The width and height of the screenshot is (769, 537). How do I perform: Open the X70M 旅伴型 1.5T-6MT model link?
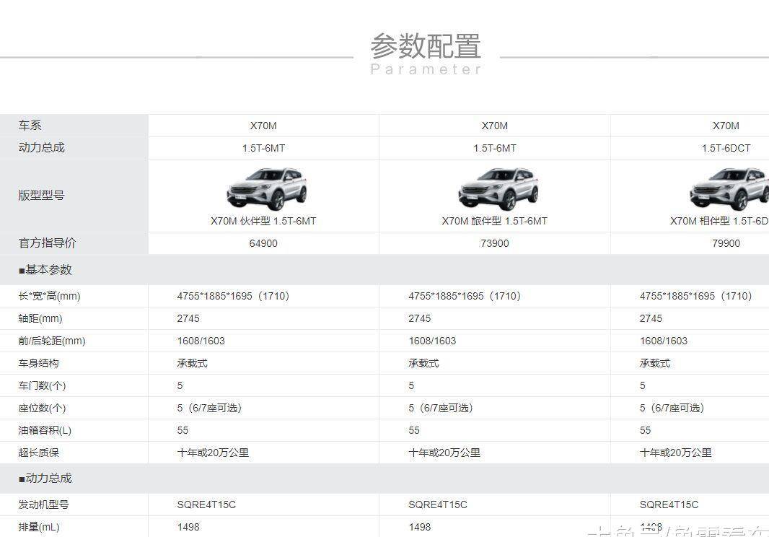coord(494,221)
